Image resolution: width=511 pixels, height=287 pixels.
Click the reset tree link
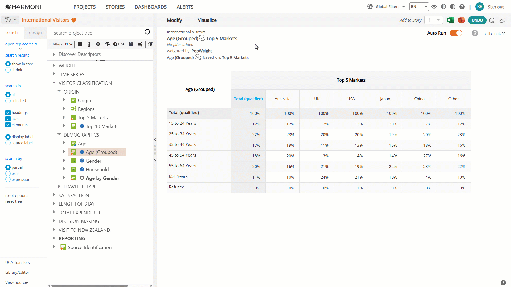point(14,201)
